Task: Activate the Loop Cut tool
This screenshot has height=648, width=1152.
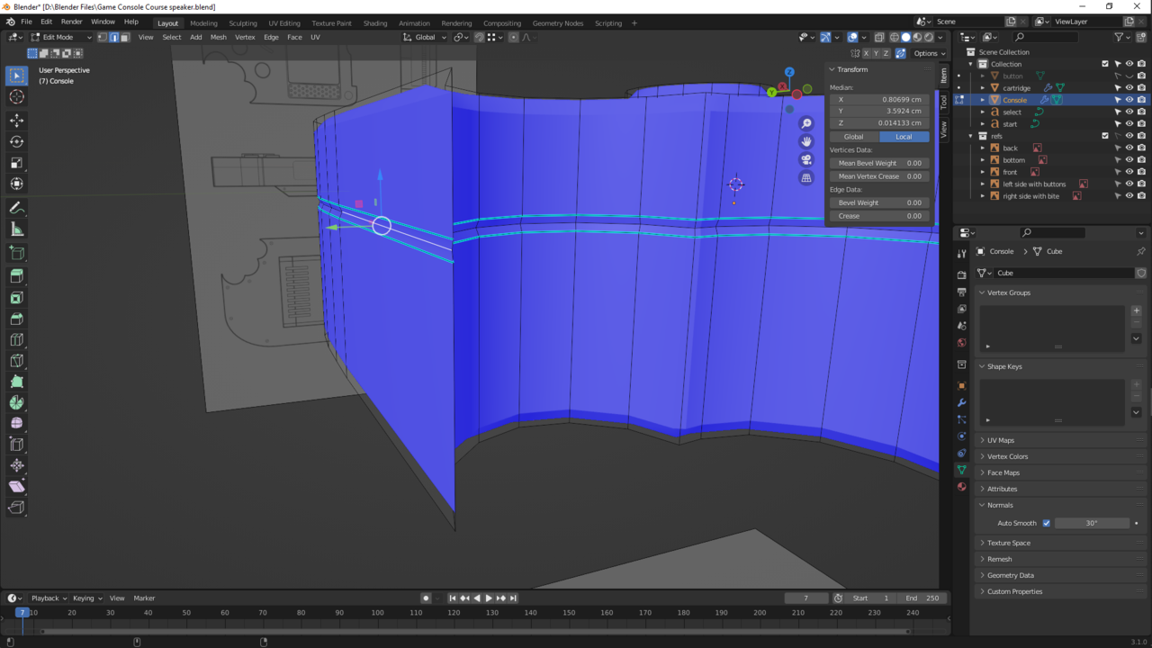Action: click(16, 339)
